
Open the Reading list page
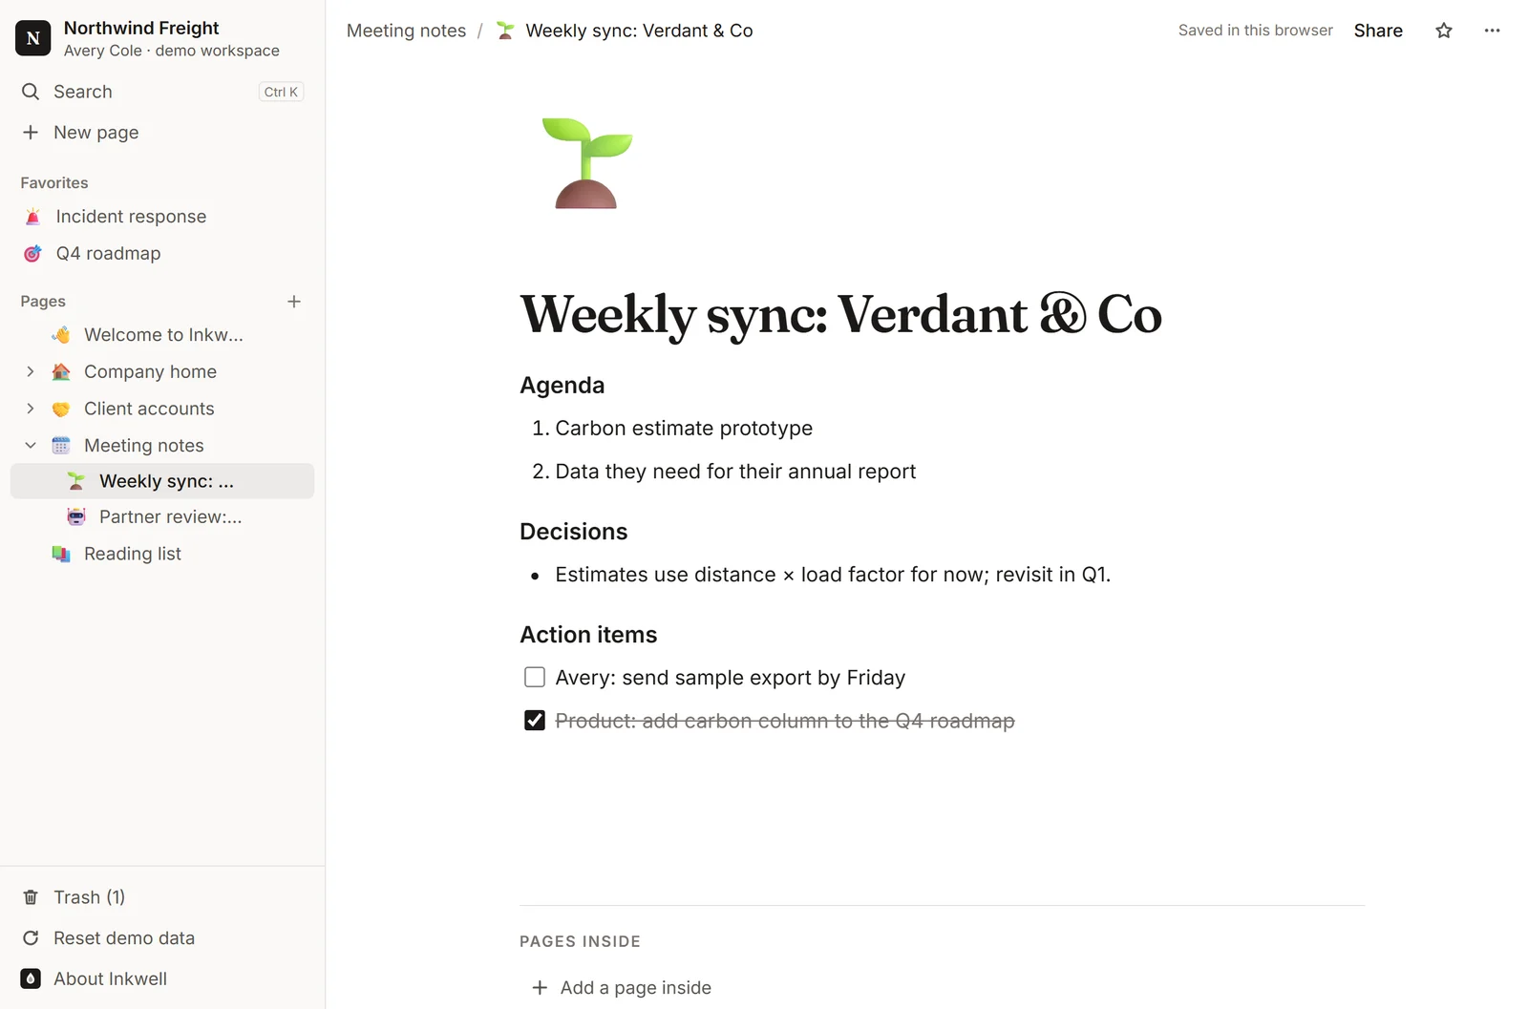tap(162, 554)
